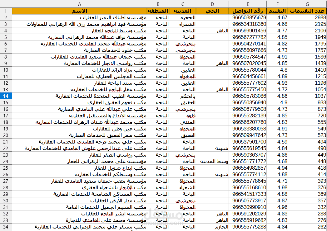Click rating value 4.98
Viewport: 327px width, 231px height.
277,187
